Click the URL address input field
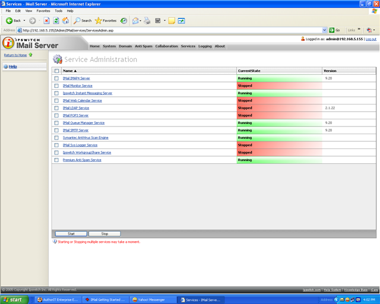Screen dimensions: 380x304 (172, 30)
